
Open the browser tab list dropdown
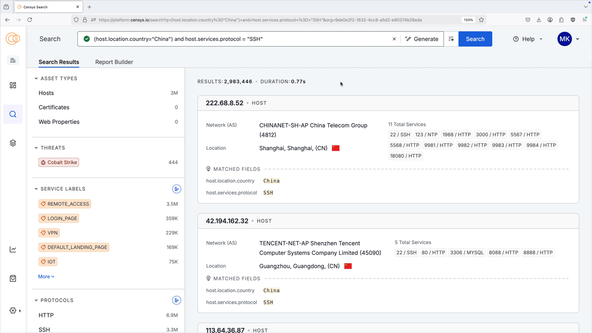586,7
